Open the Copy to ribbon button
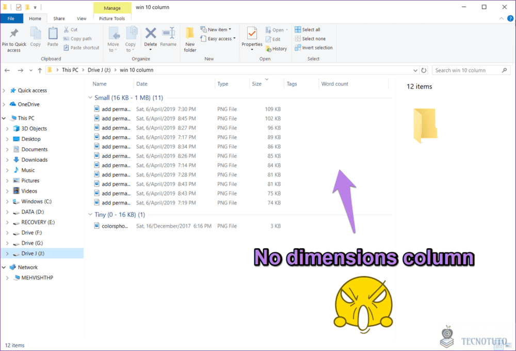This screenshot has width=516, height=351. 131,40
